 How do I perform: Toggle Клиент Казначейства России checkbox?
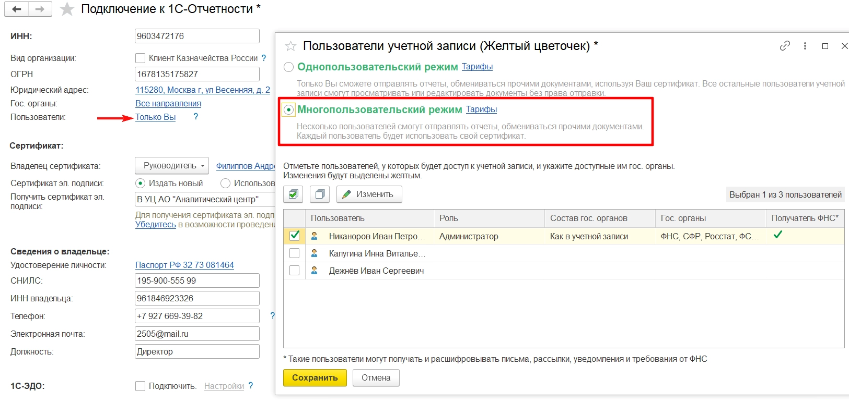[x=140, y=58]
